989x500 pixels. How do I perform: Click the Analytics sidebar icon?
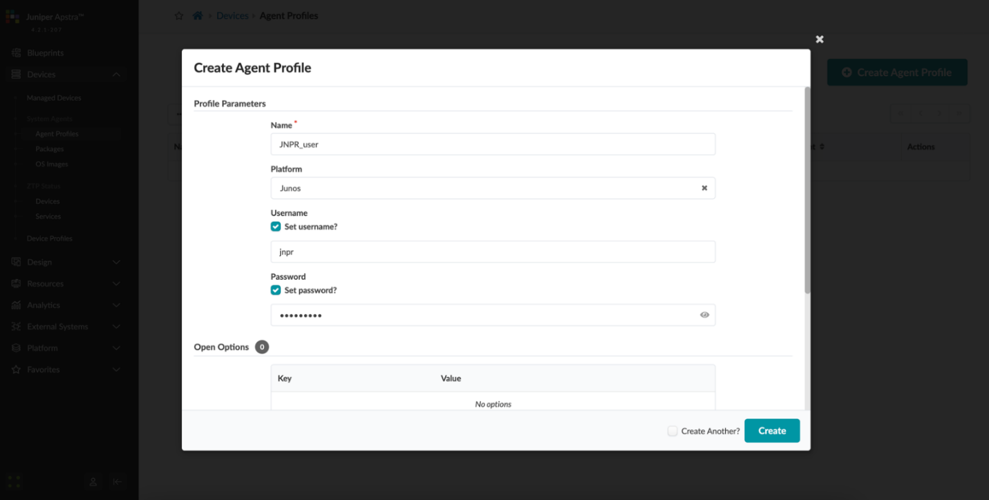pos(16,305)
